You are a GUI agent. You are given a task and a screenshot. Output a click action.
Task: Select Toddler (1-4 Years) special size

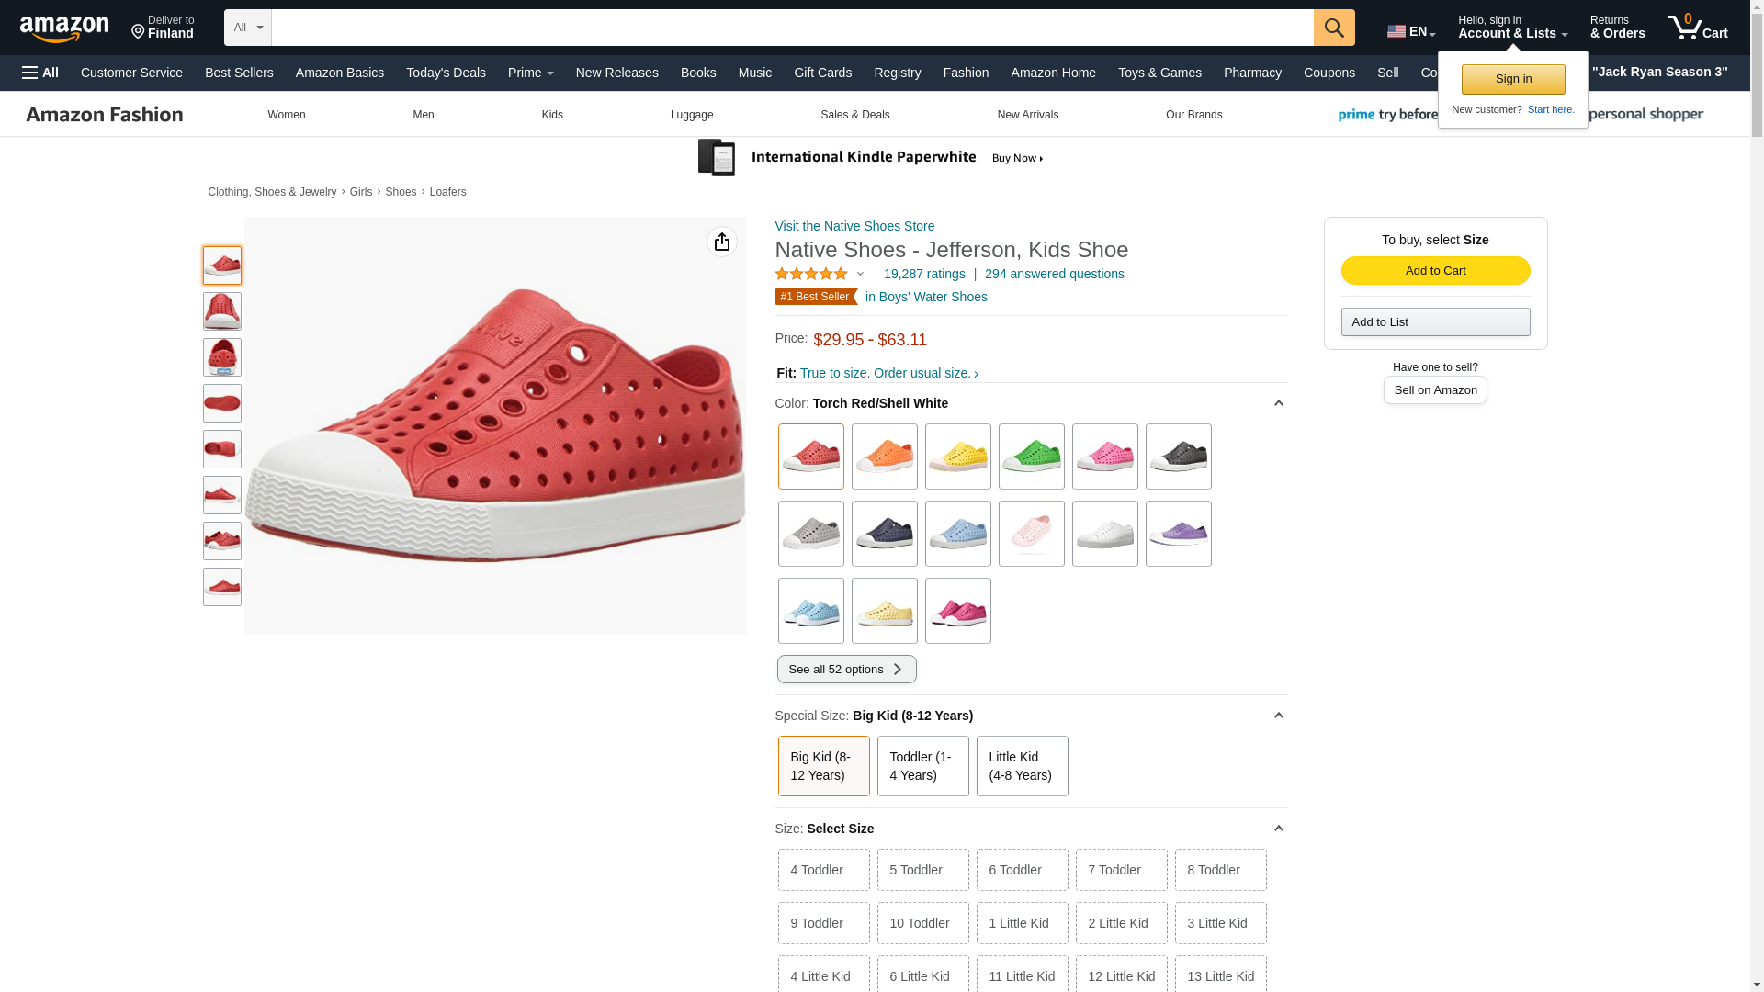(922, 766)
